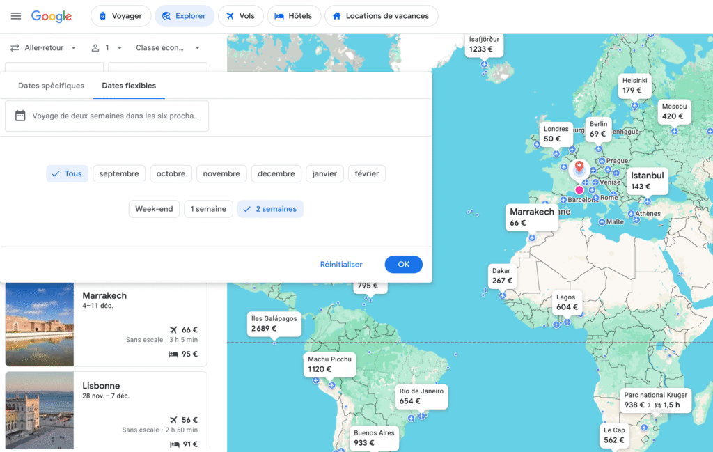Select the Parc national Kruger label
Screen dimensions: 713x452
(655, 400)
